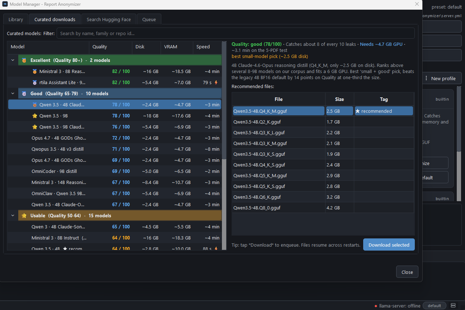The width and height of the screenshot is (465, 310).
Task: Select the Opus 4.7 · 4B GODs row scoring 69 / 100
Action: 114,160
